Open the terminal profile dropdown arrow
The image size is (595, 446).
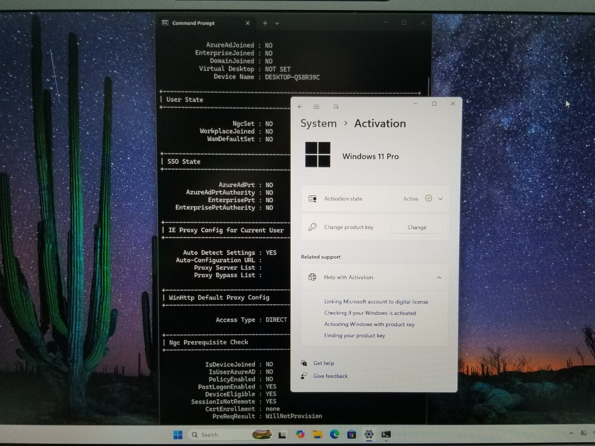[x=277, y=23]
